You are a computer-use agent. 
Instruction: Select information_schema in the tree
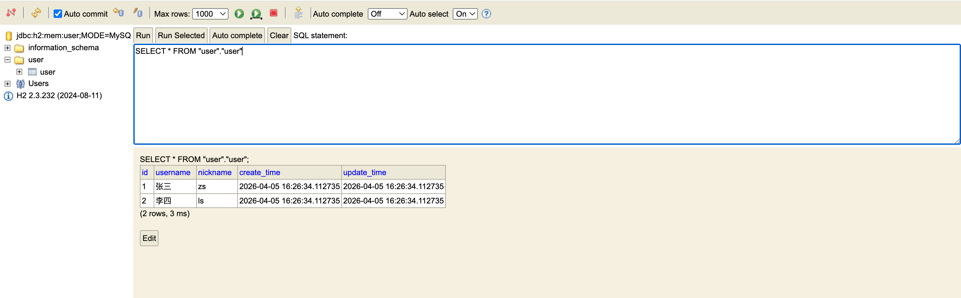[63, 48]
